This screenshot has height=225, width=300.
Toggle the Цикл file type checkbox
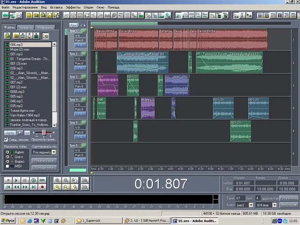(7, 157)
